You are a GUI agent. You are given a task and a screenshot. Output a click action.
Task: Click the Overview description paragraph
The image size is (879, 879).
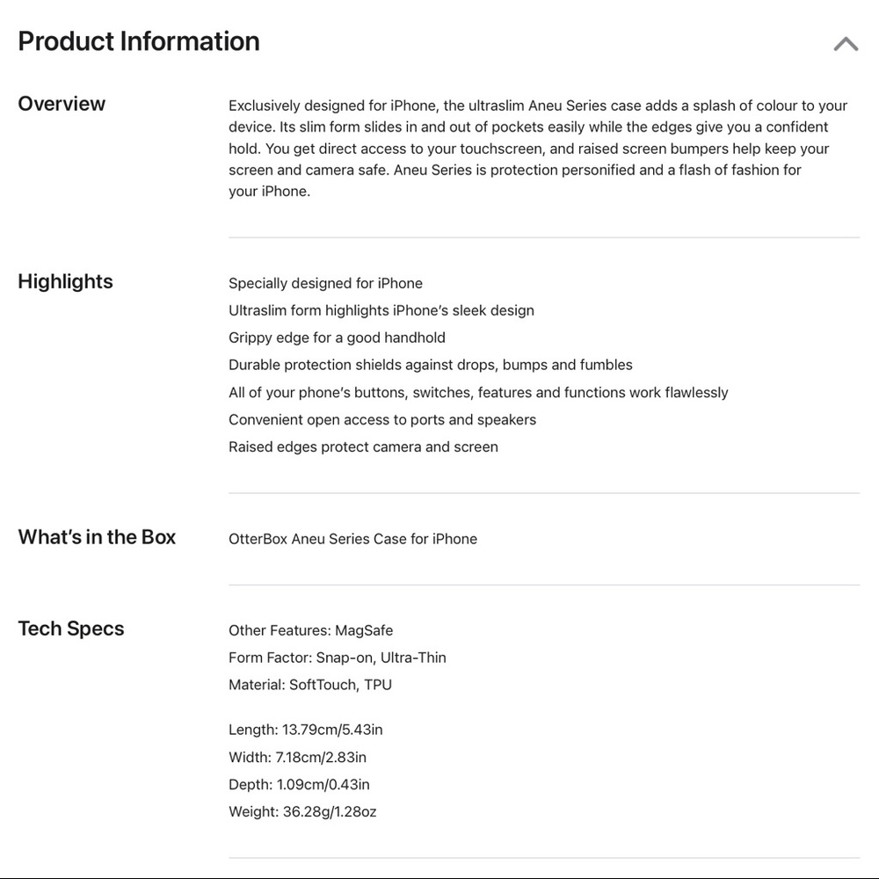[538, 149]
